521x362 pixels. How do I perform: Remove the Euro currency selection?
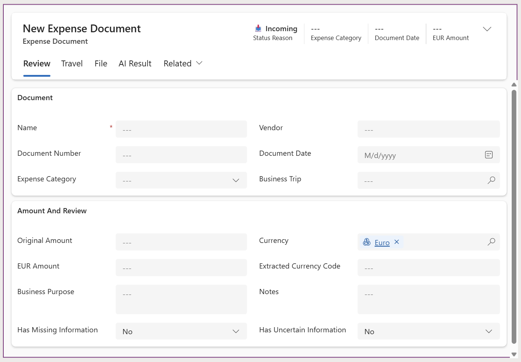397,242
